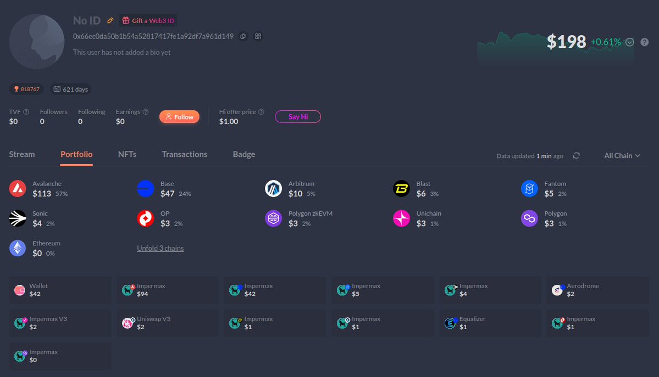Open the Impermax $4 card

[x=490, y=290]
